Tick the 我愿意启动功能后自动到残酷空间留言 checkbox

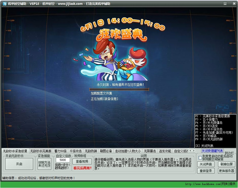pyautogui.click(x=200, y=158)
